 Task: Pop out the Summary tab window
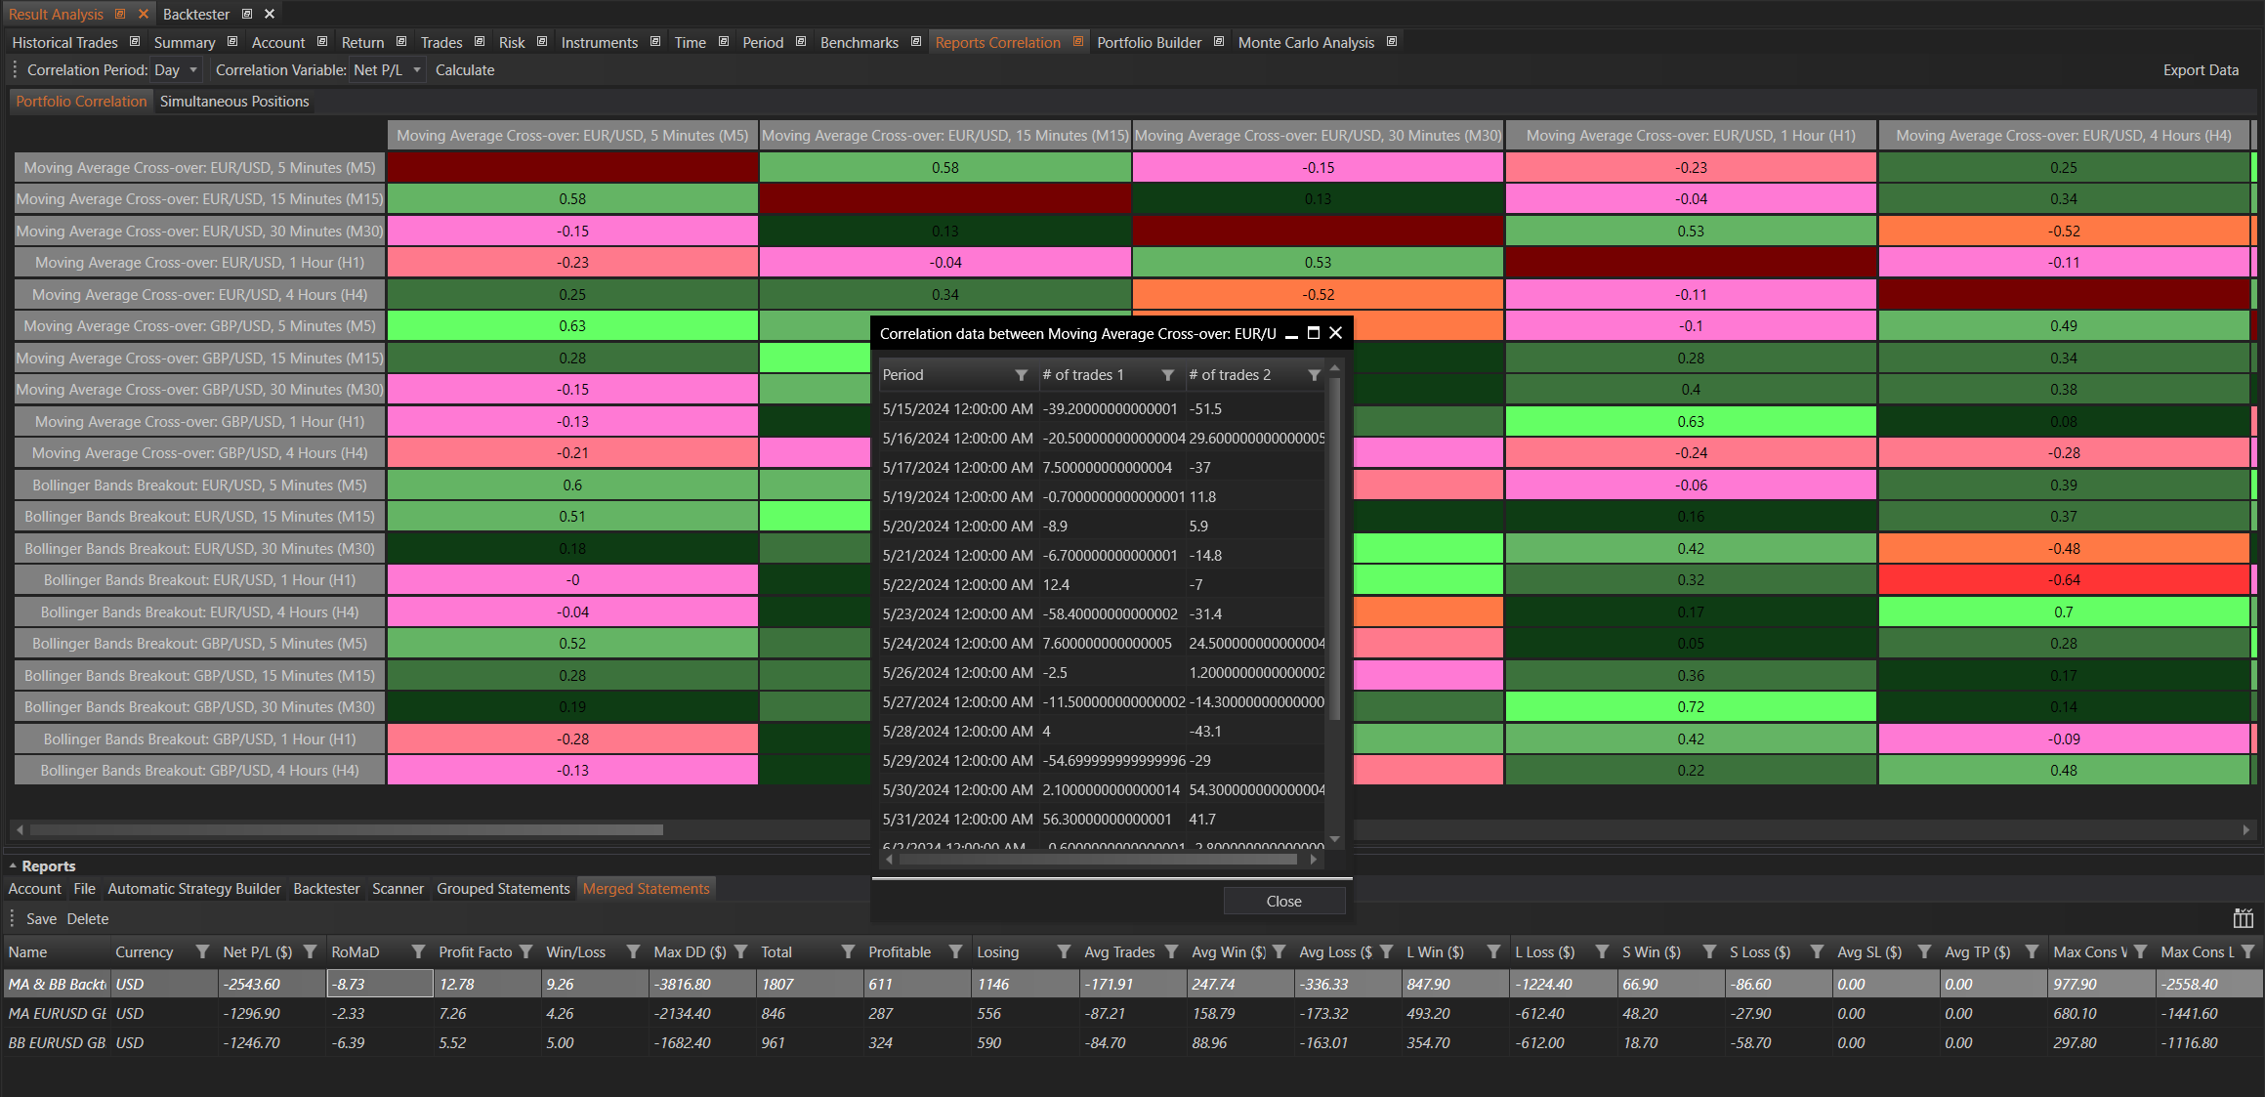pyautogui.click(x=232, y=42)
